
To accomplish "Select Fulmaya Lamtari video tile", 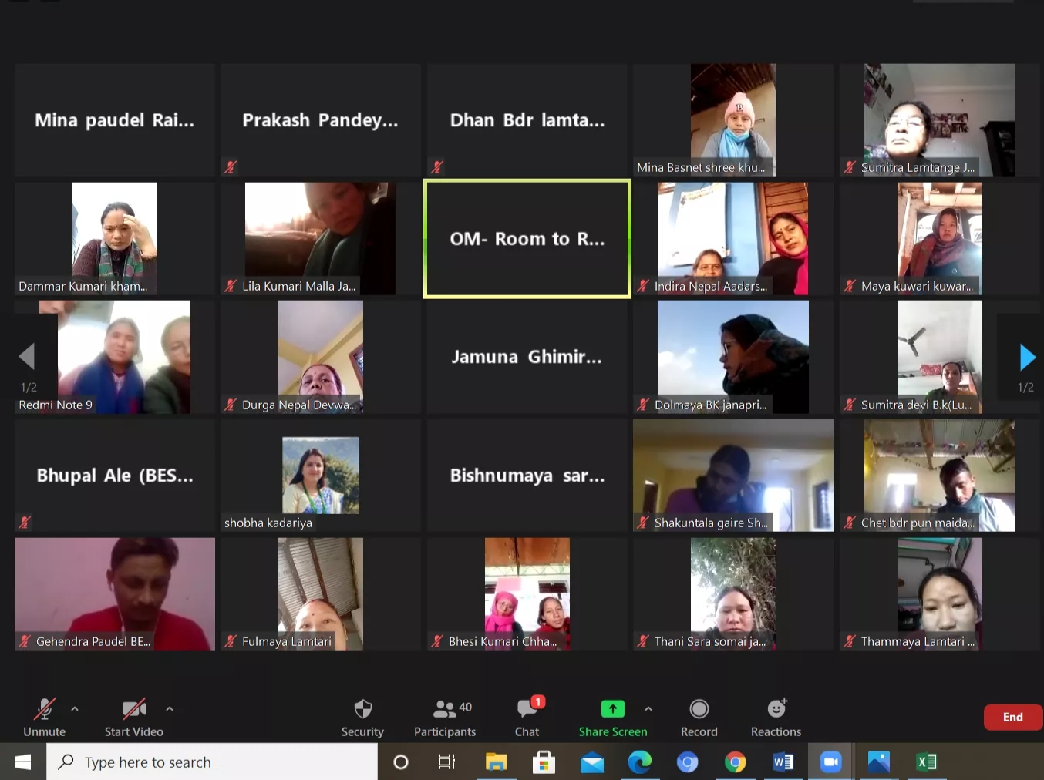I will (321, 594).
